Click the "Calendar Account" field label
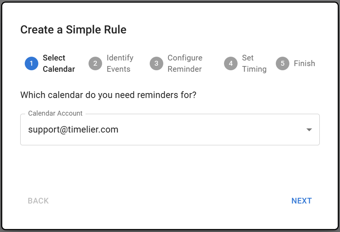This screenshot has height=232, width=340. click(55, 113)
